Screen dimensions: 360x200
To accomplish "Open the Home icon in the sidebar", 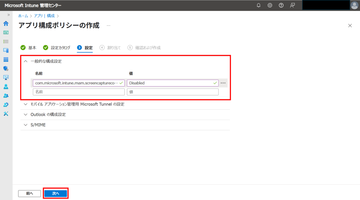I will click(x=6, y=23).
